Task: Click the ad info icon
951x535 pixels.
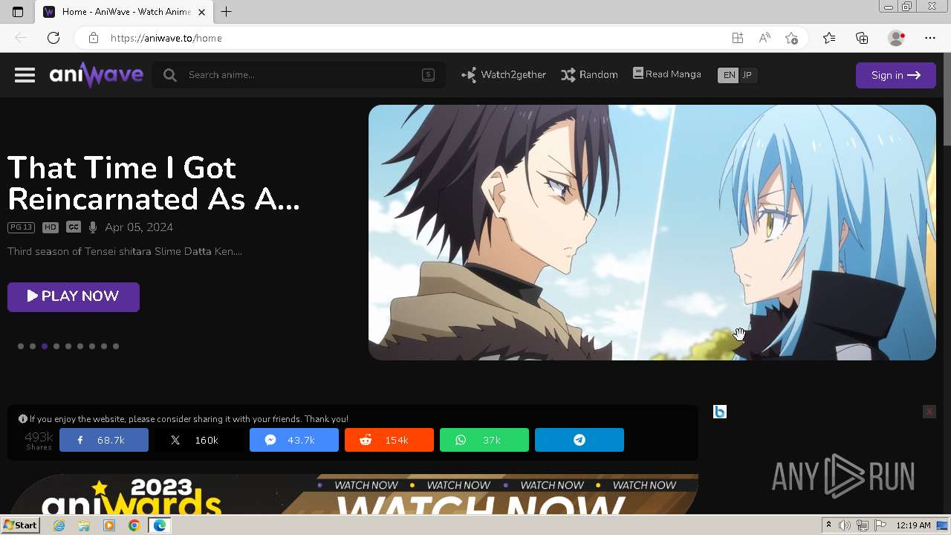Action: (x=720, y=412)
